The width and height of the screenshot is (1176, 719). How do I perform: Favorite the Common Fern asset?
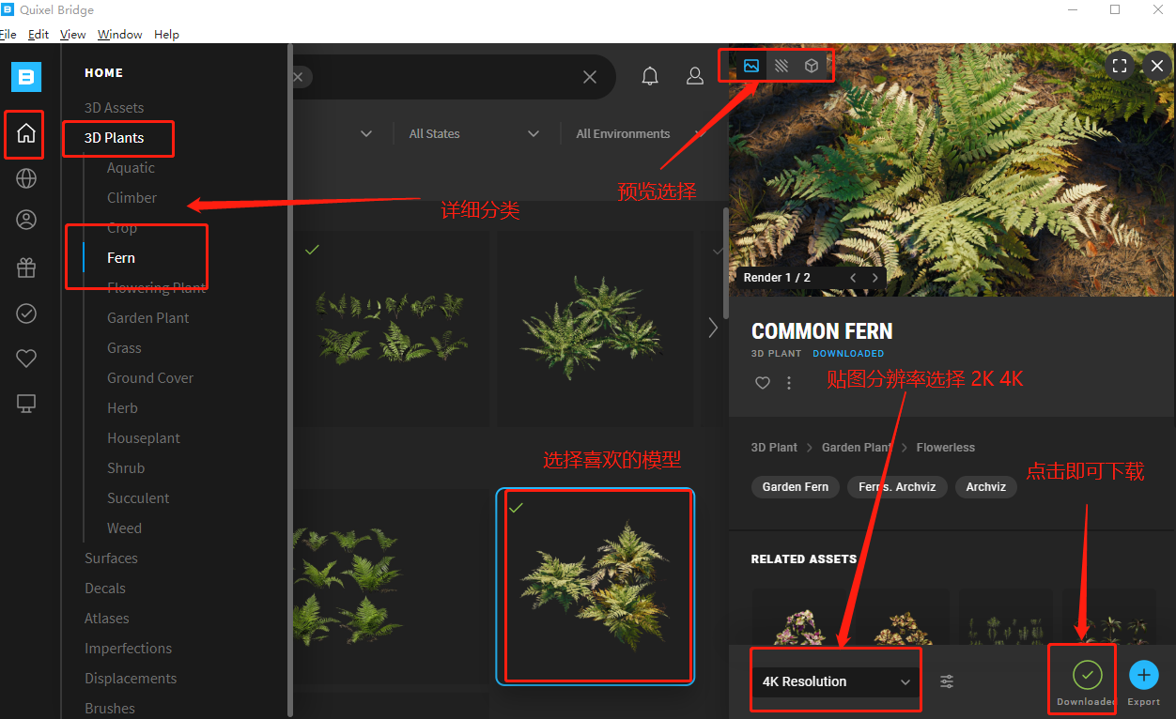click(763, 383)
